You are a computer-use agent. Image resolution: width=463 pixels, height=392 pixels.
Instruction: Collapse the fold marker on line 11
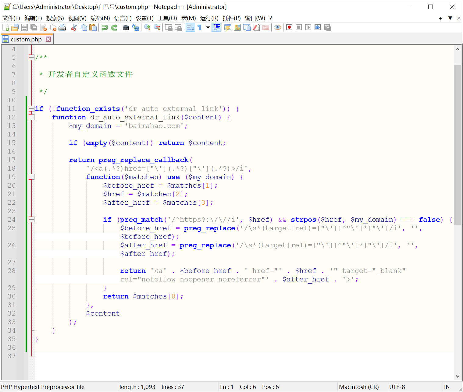[31, 109]
